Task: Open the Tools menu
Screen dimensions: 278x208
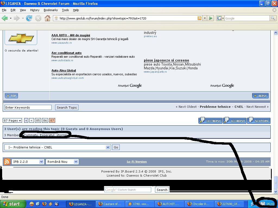Action: click(65, 10)
